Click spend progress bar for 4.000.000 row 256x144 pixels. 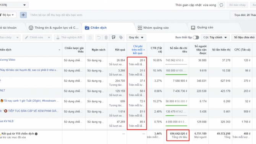pos(176,126)
